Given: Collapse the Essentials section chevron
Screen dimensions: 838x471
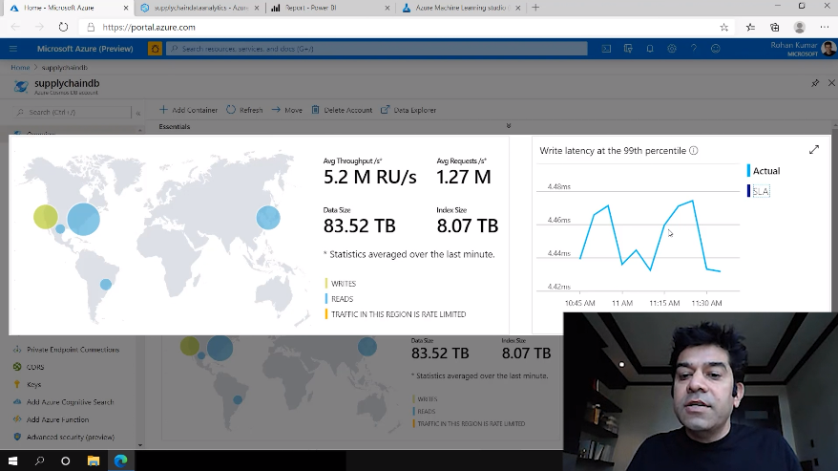Looking at the screenshot, I should point(508,126).
